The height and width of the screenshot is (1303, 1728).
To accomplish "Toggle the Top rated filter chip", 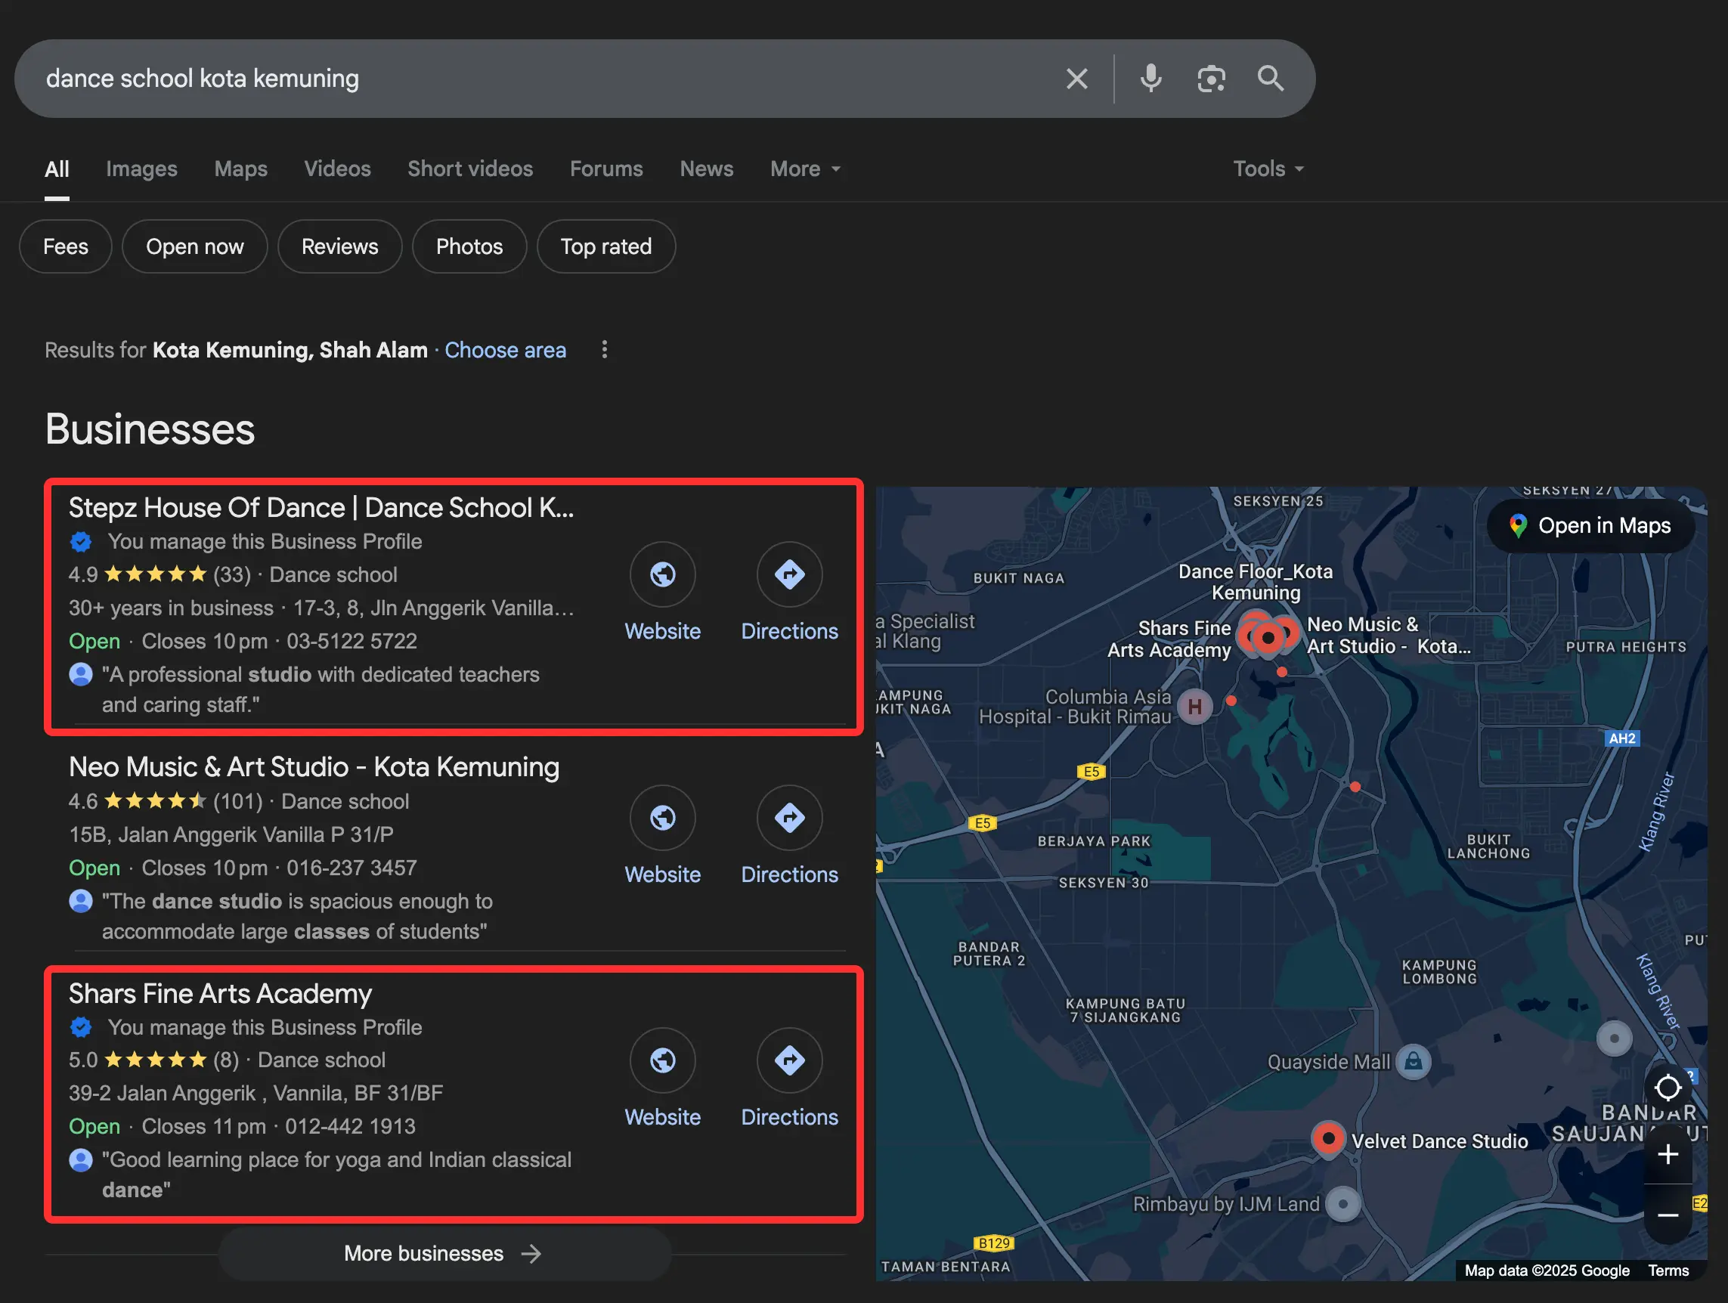I will point(605,247).
